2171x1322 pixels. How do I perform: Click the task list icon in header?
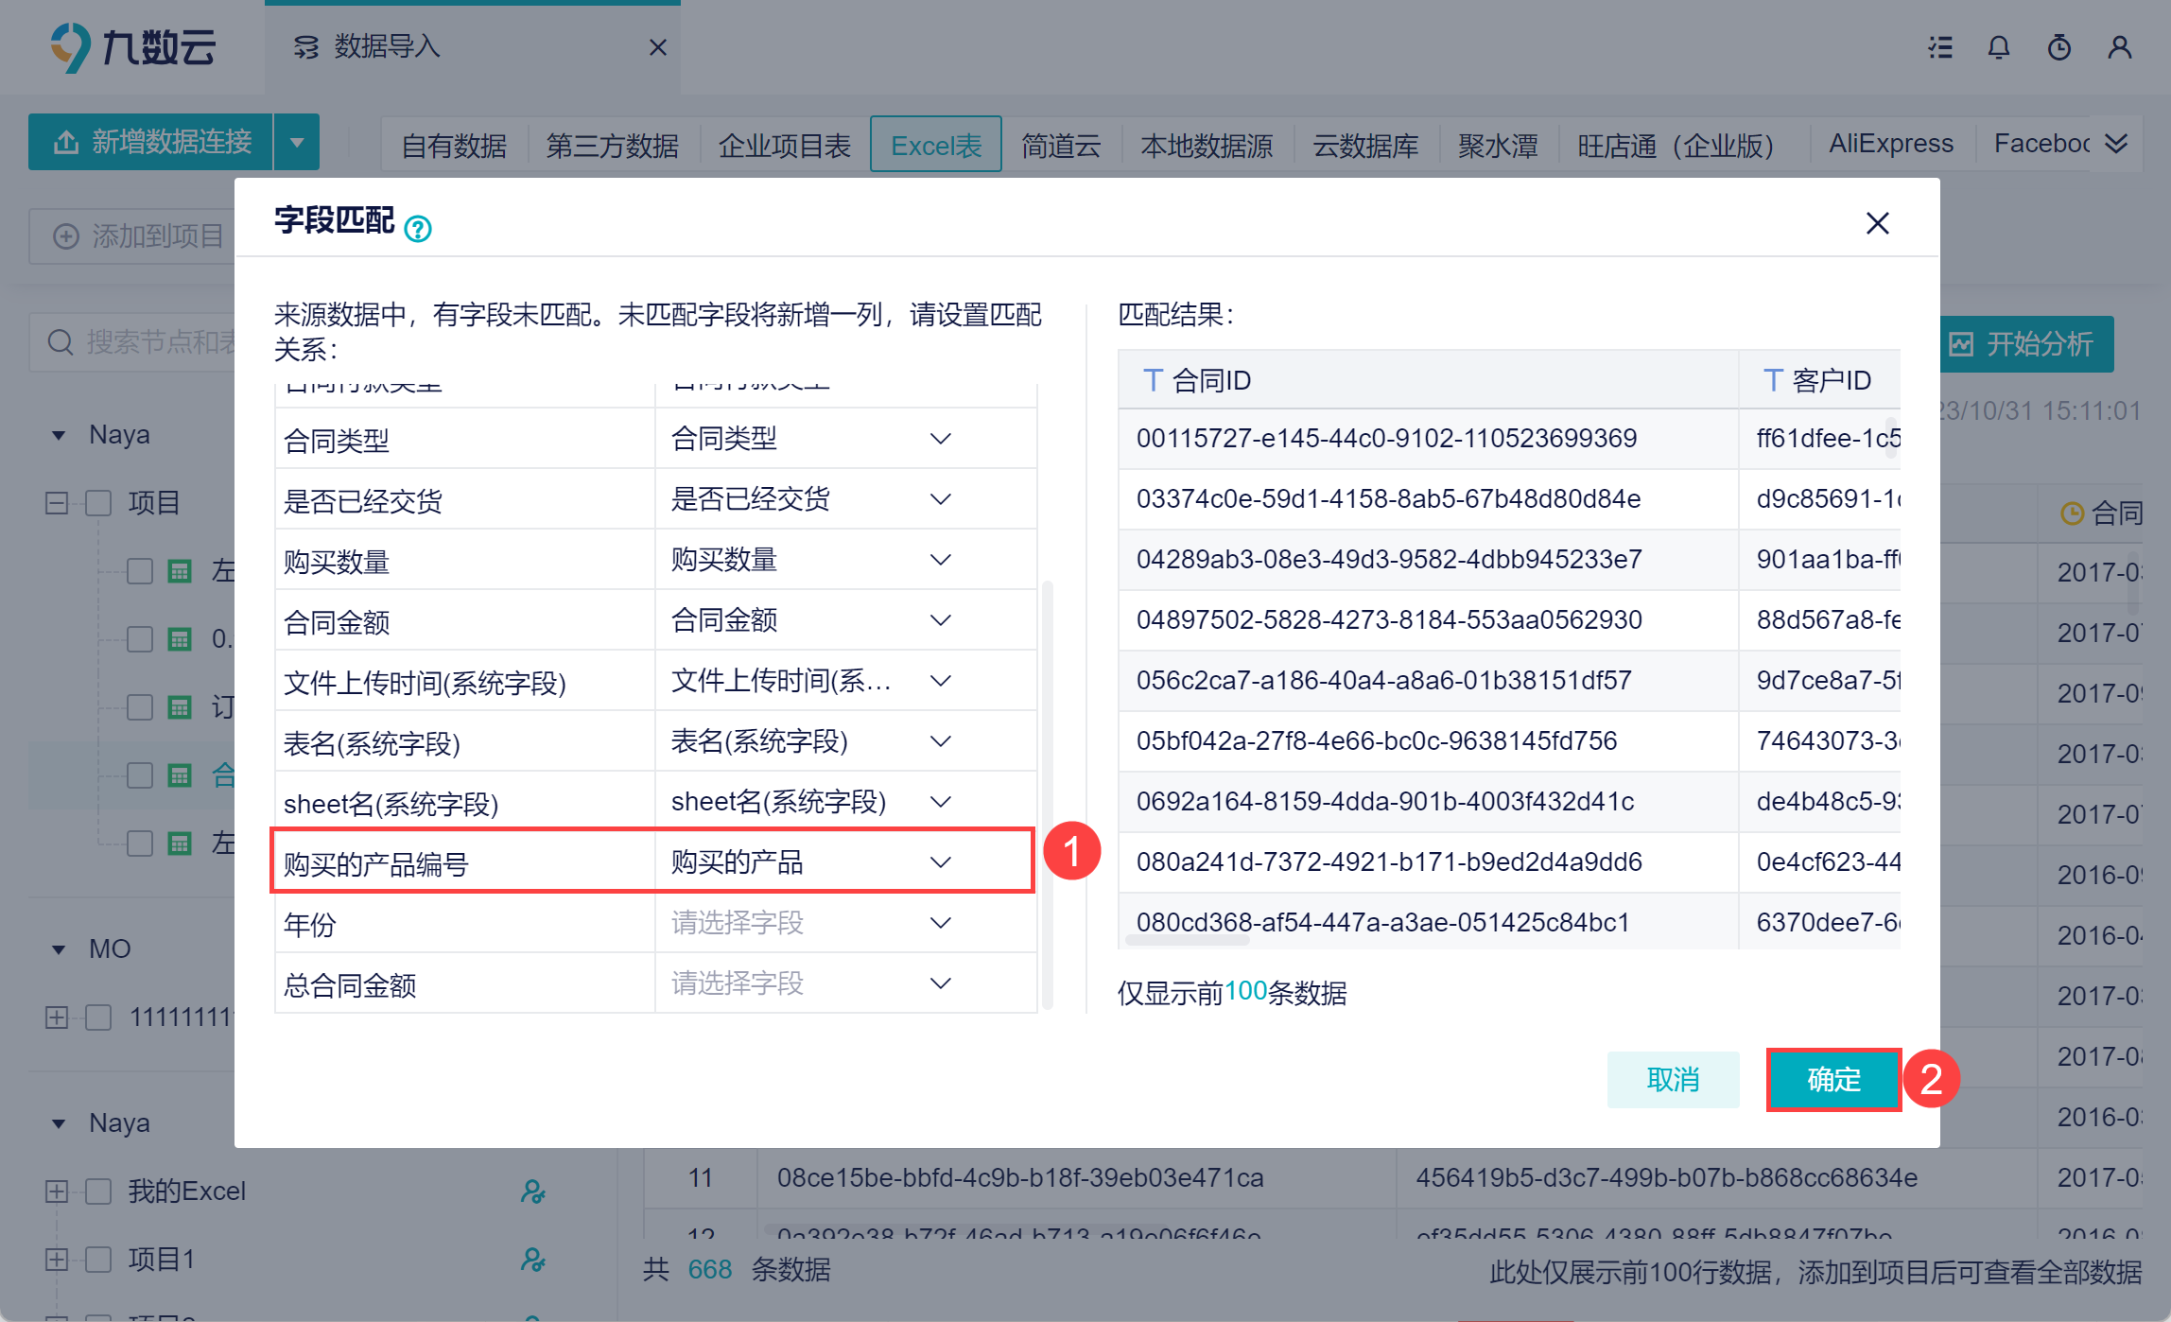click(x=1940, y=47)
